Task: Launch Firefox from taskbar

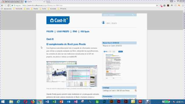Action: (x=33, y=102)
